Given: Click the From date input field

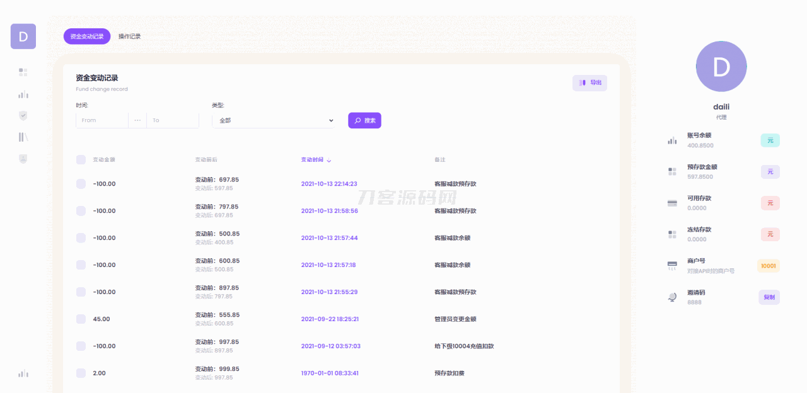Looking at the screenshot, I should tap(102, 120).
